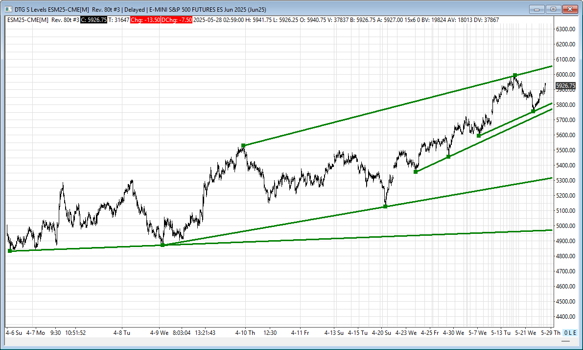Image resolution: width=583 pixels, height=350 pixels.
Task: Click the red Chg: -13.50 header field
Action: click(144, 20)
